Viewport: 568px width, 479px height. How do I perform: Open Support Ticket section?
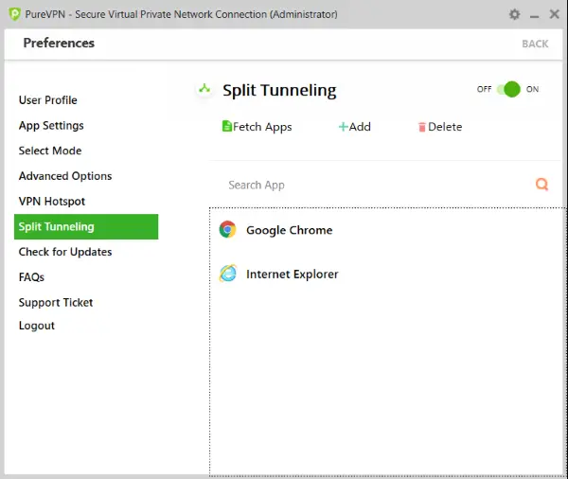[56, 303]
